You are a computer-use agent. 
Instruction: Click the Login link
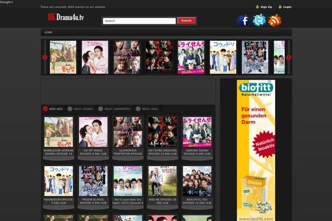pos(285,7)
